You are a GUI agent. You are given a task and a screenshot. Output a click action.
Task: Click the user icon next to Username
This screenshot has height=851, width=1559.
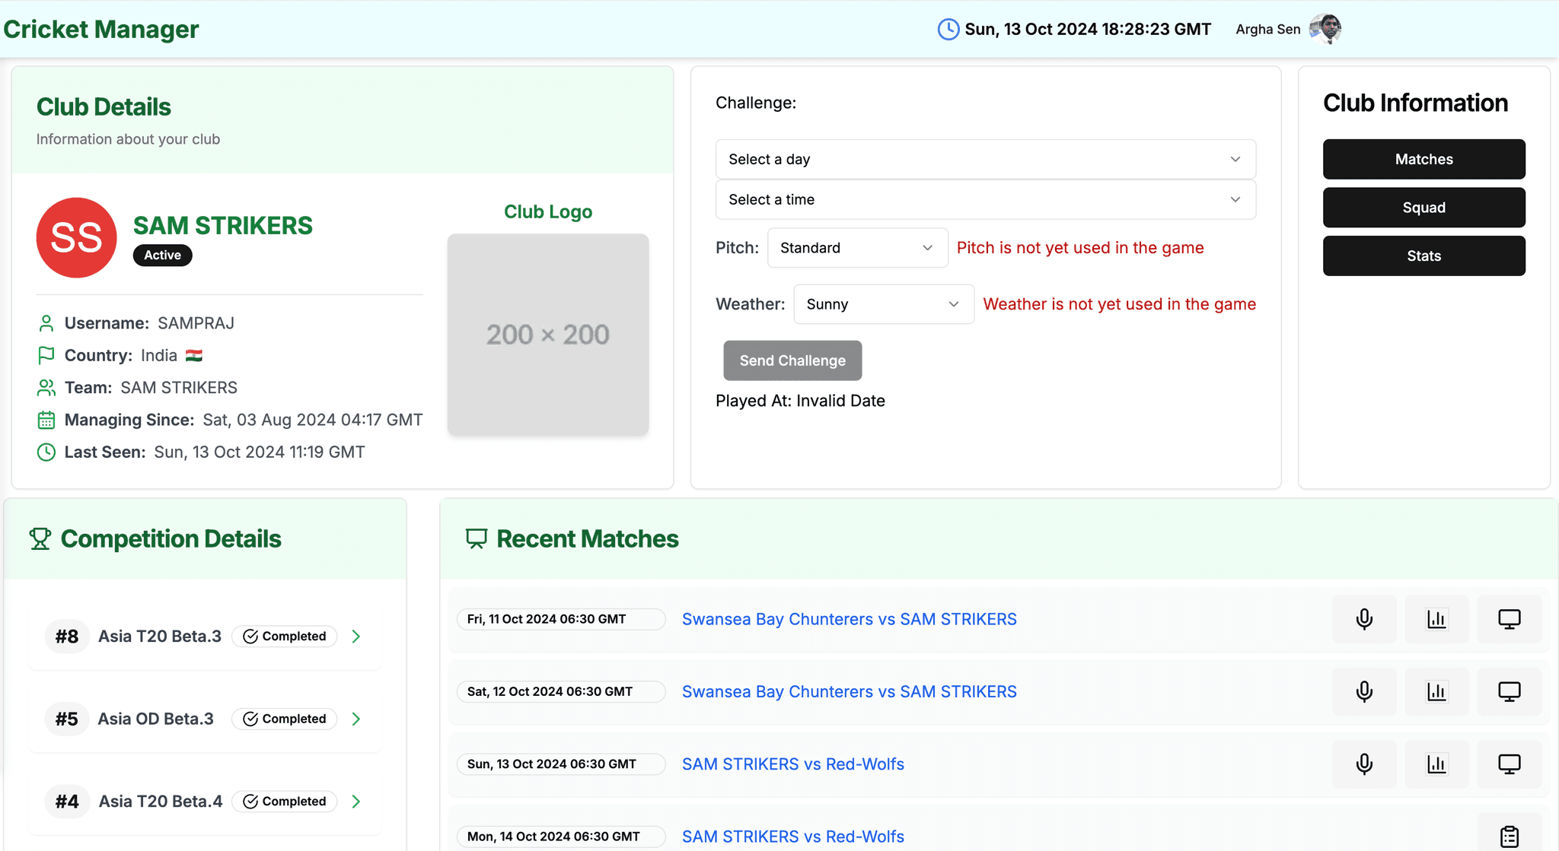tap(46, 322)
